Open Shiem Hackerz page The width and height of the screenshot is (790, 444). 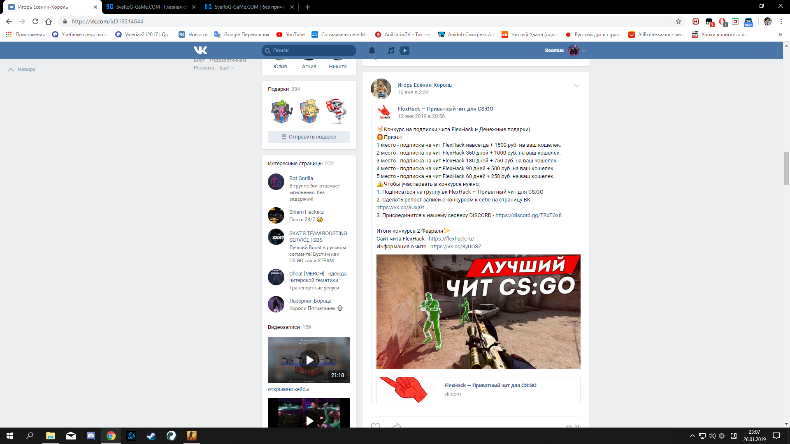coord(306,212)
